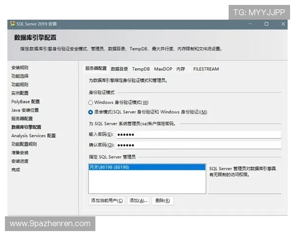Click 功能选择 step in sidebar
The image size is (295, 236).
click(20, 76)
